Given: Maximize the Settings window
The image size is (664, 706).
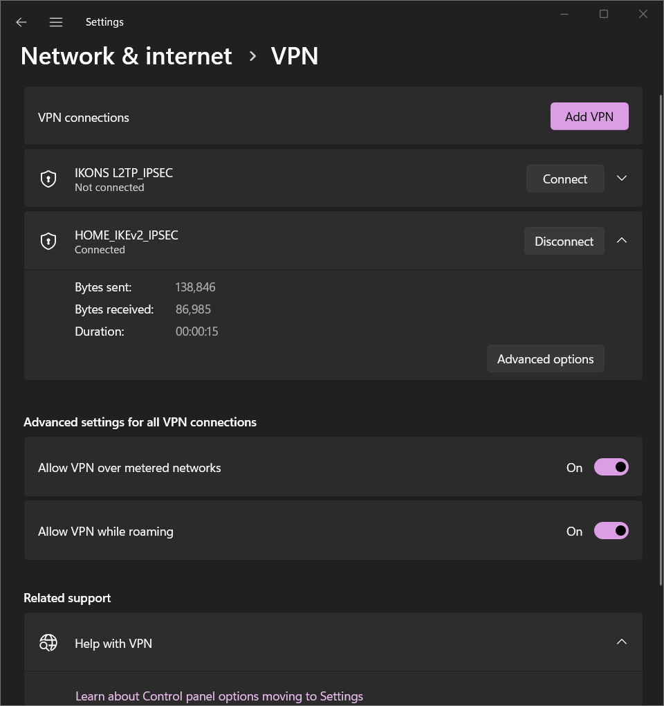Looking at the screenshot, I should point(604,14).
